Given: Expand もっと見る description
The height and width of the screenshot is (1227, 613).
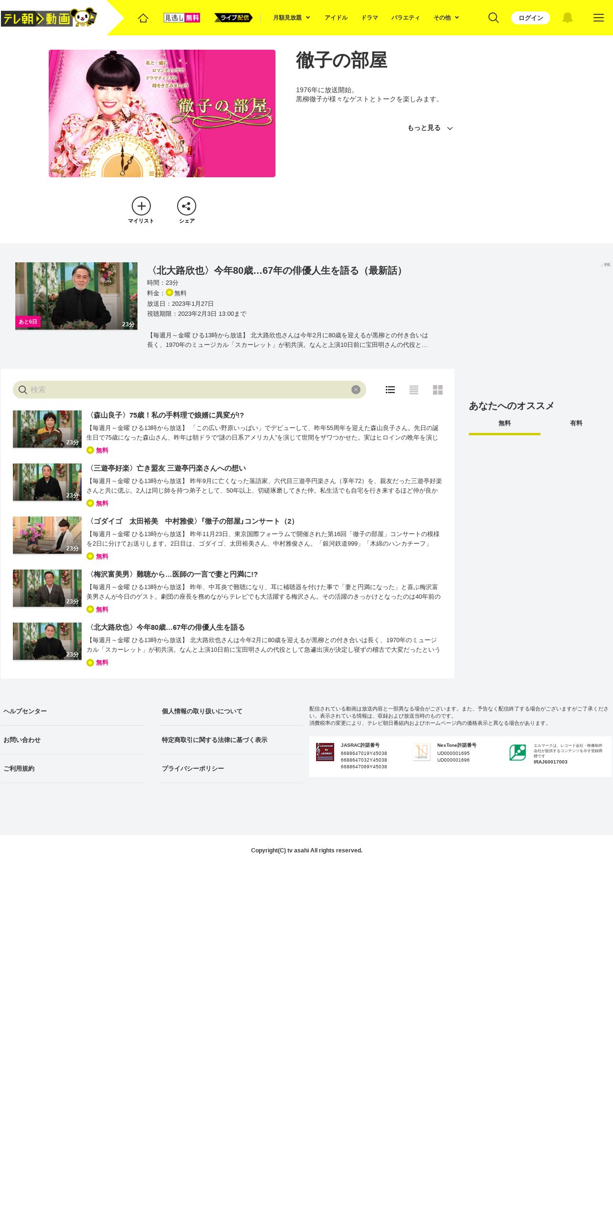Looking at the screenshot, I should coord(430,128).
